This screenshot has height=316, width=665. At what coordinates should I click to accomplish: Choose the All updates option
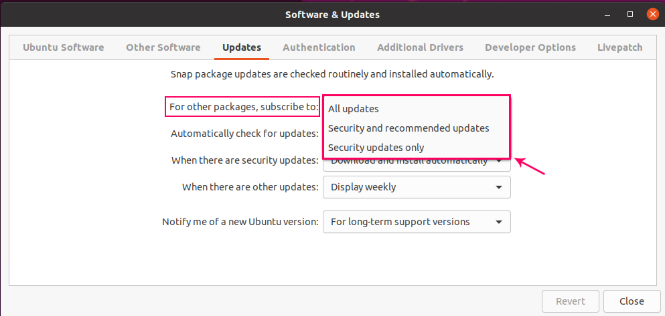point(353,109)
